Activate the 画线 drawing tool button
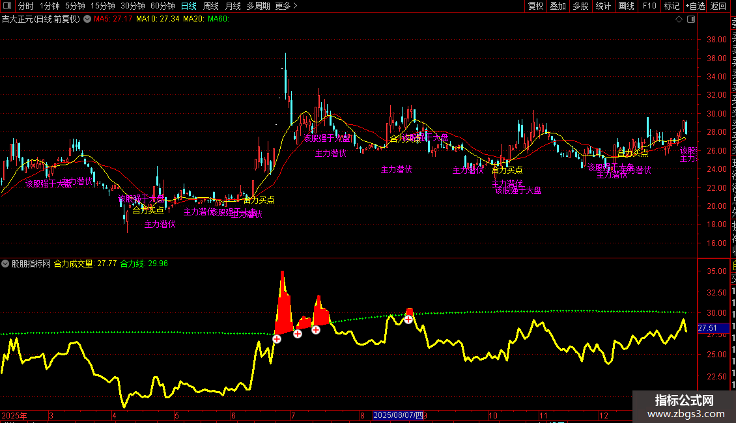Image resolution: width=736 pixels, height=423 pixels. click(x=626, y=6)
